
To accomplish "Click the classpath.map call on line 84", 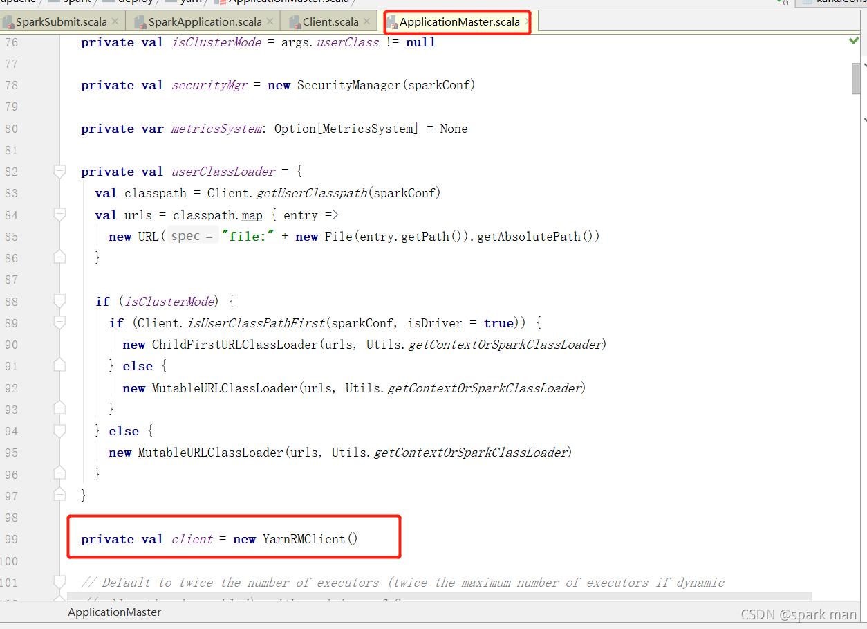I will click(x=218, y=215).
